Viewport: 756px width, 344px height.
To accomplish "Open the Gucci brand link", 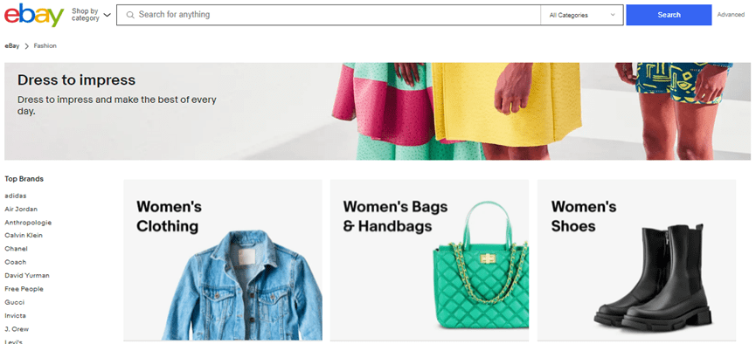I will coord(15,302).
